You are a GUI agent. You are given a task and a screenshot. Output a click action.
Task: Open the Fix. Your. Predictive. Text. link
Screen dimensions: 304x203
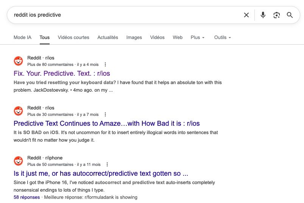[x=62, y=73]
